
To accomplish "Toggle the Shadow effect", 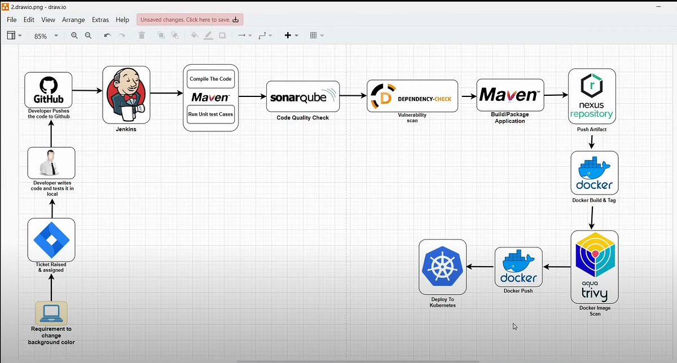I will point(222,35).
